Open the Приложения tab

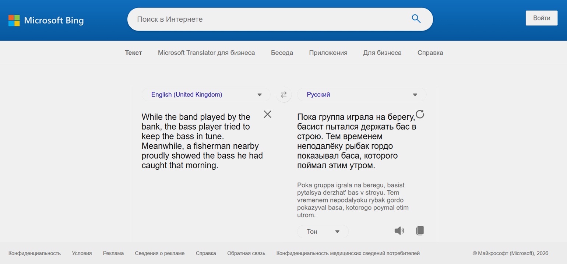click(x=328, y=53)
